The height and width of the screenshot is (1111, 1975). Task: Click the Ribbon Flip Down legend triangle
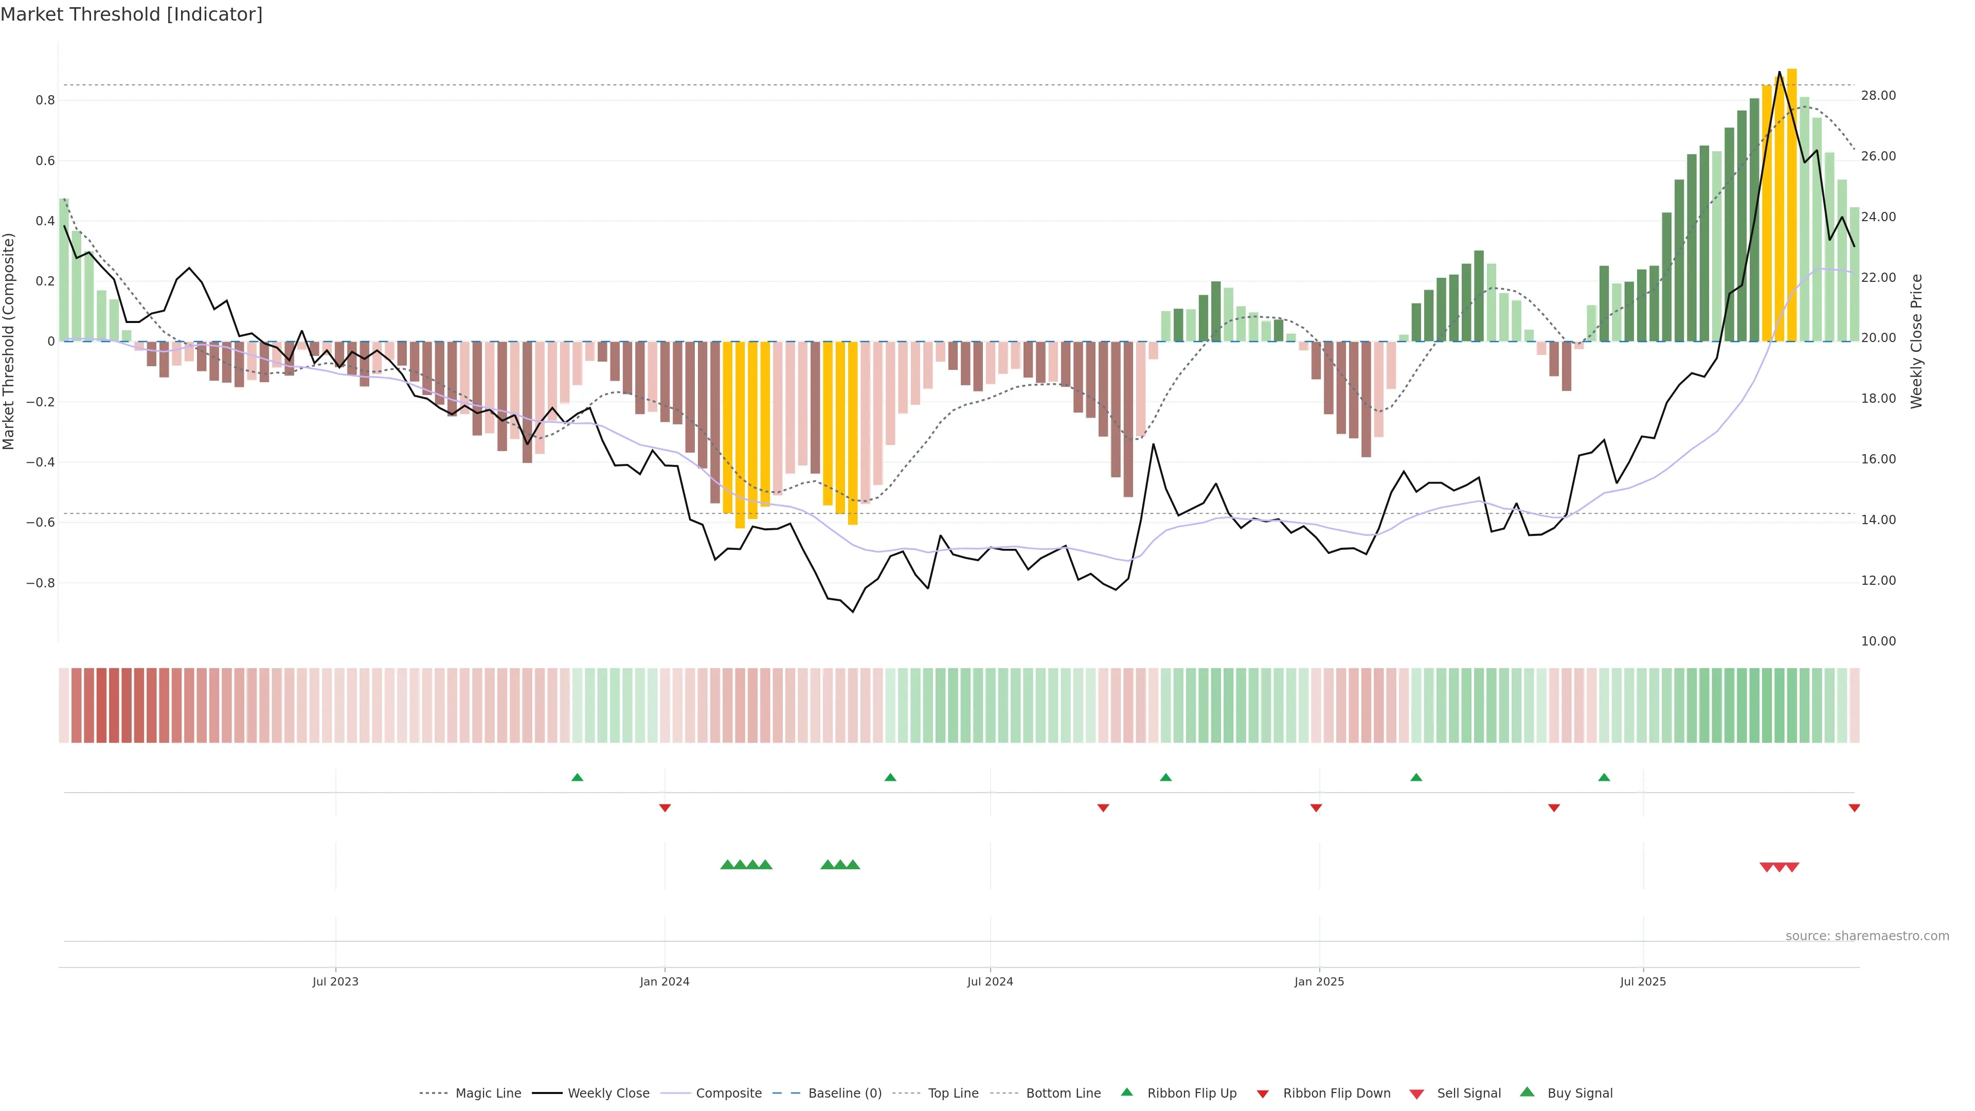(1263, 1094)
